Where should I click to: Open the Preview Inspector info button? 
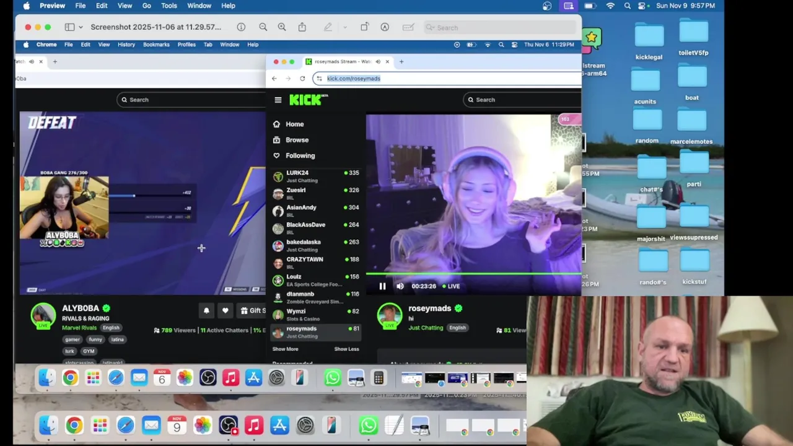point(241,27)
